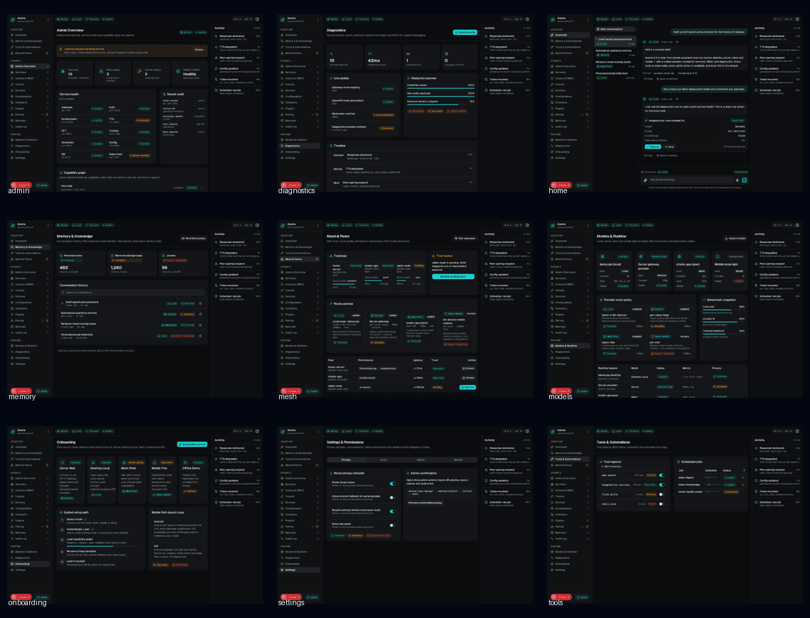Toggle the side panel icon in home header
The image size is (810, 618).
(x=797, y=19)
